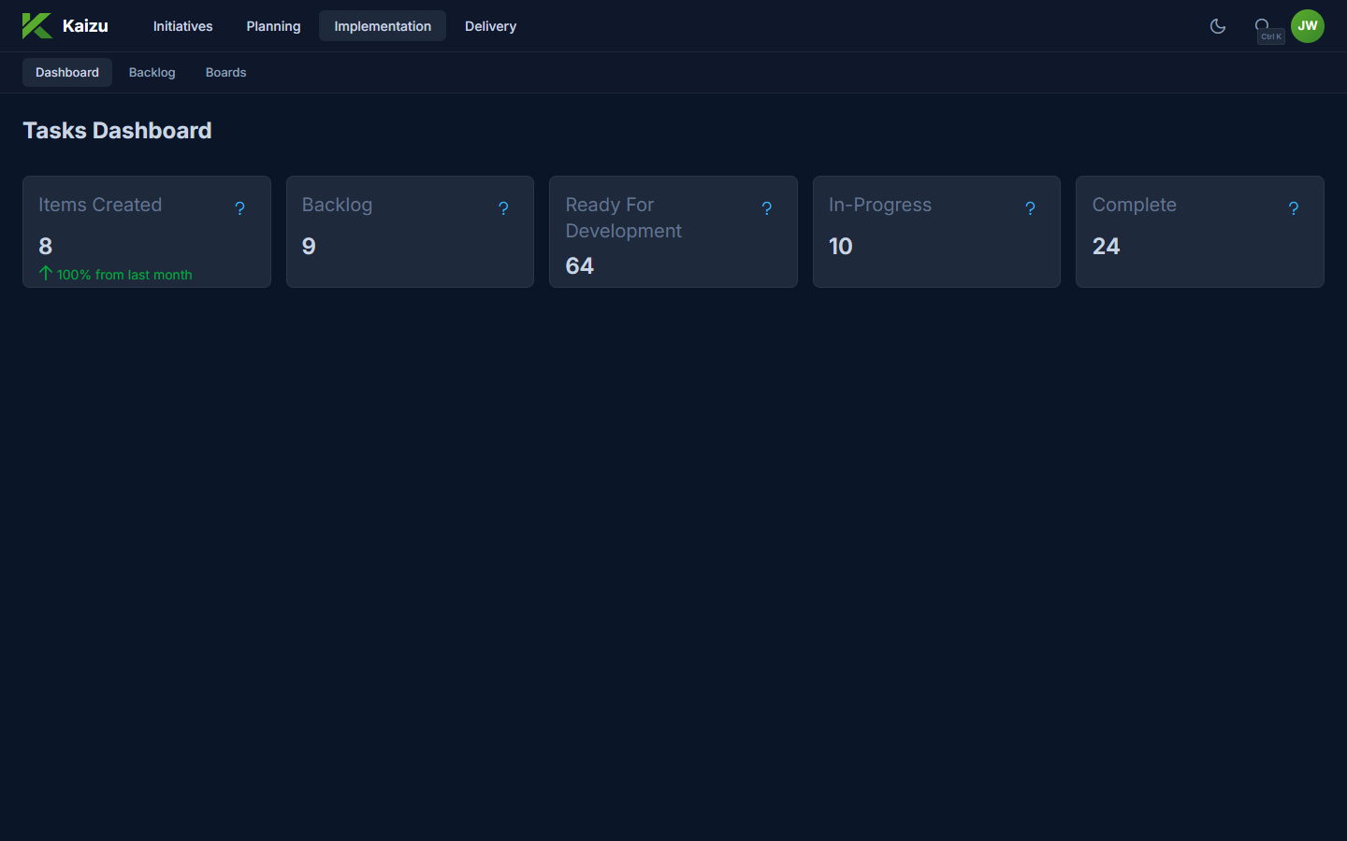Open the Items Created stat card
1347x841 pixels.
(x=146, y=232)
